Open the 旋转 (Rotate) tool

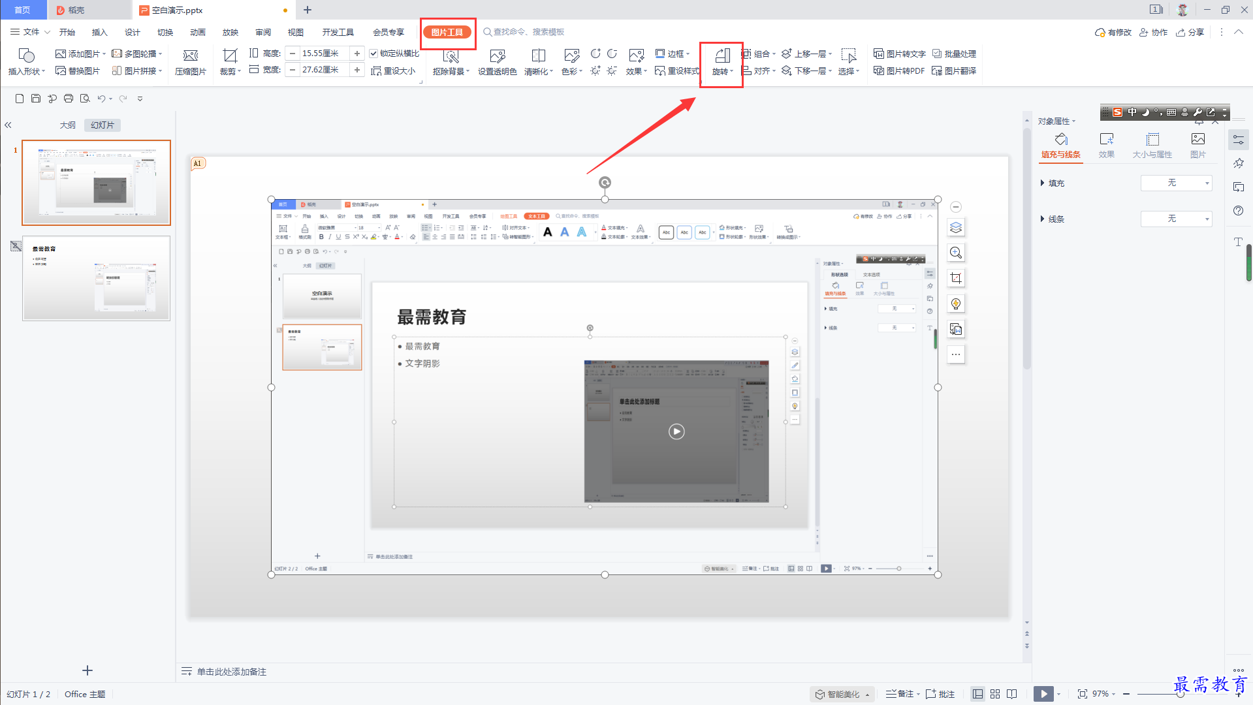pos(722,63)
